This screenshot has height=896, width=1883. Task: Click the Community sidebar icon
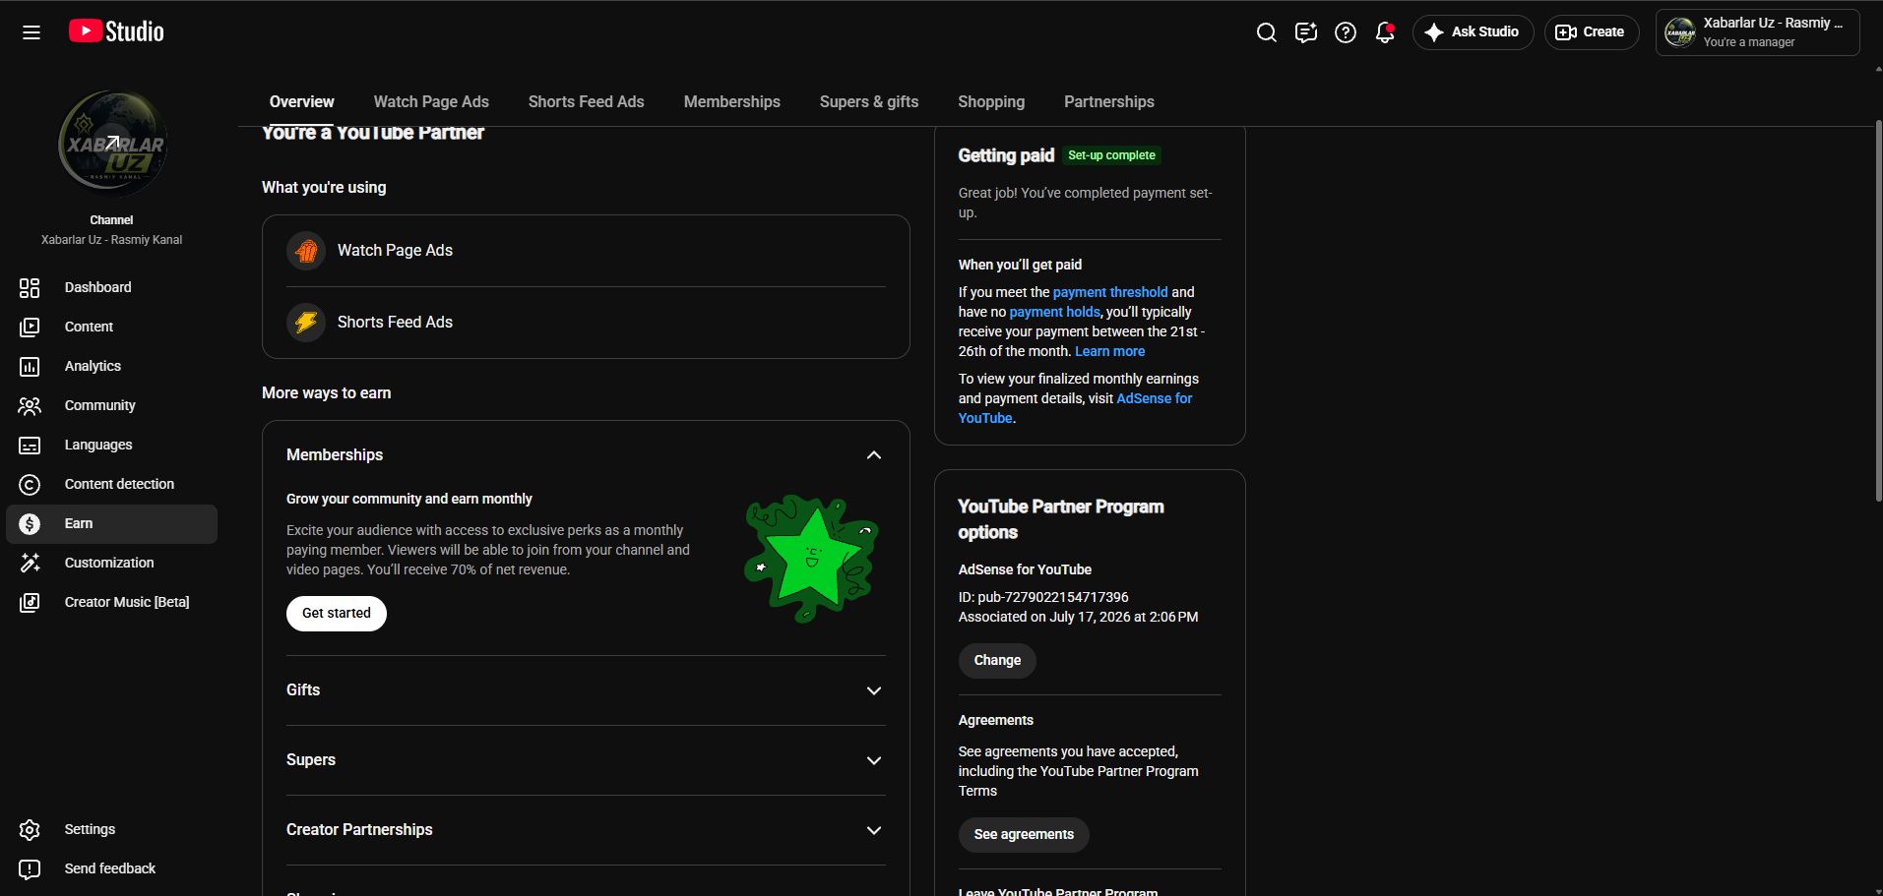pyautogui.click(x=30, y=405)
